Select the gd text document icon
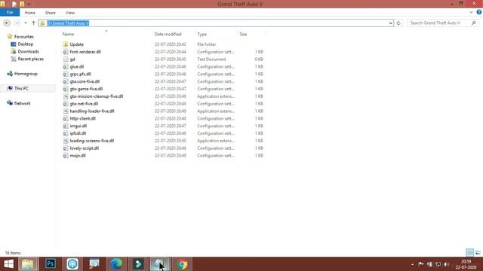483x271 pixels. 66,59
